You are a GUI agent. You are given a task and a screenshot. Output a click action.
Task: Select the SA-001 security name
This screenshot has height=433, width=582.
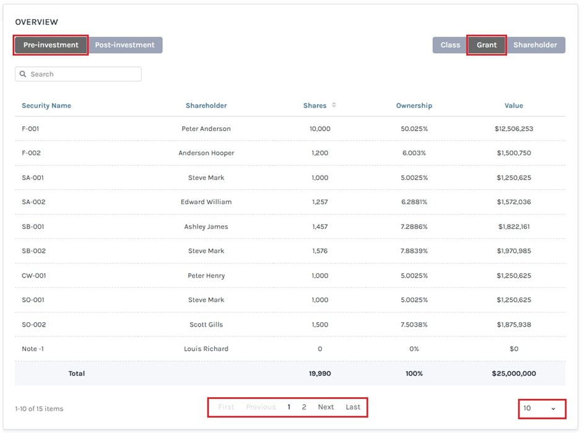33,178
